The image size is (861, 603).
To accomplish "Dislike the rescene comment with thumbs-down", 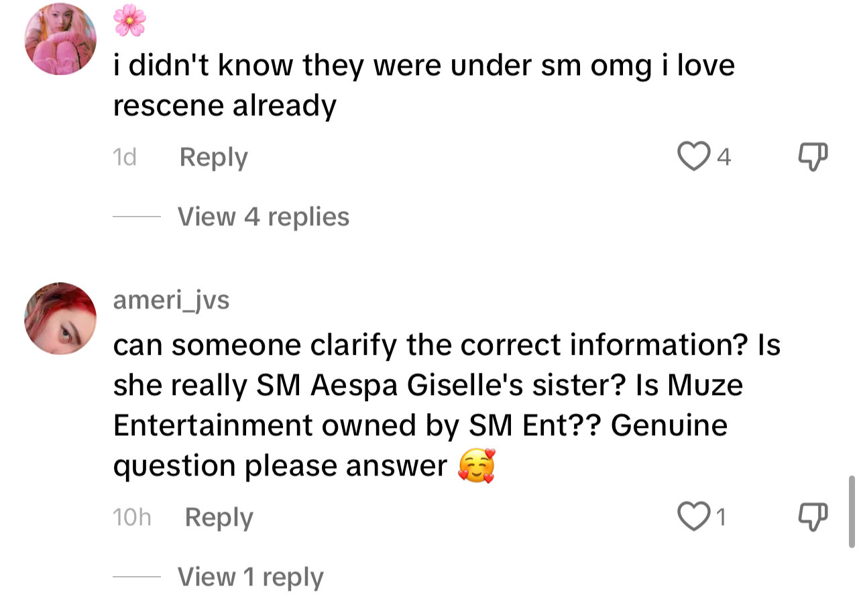I will coord(813,157).
